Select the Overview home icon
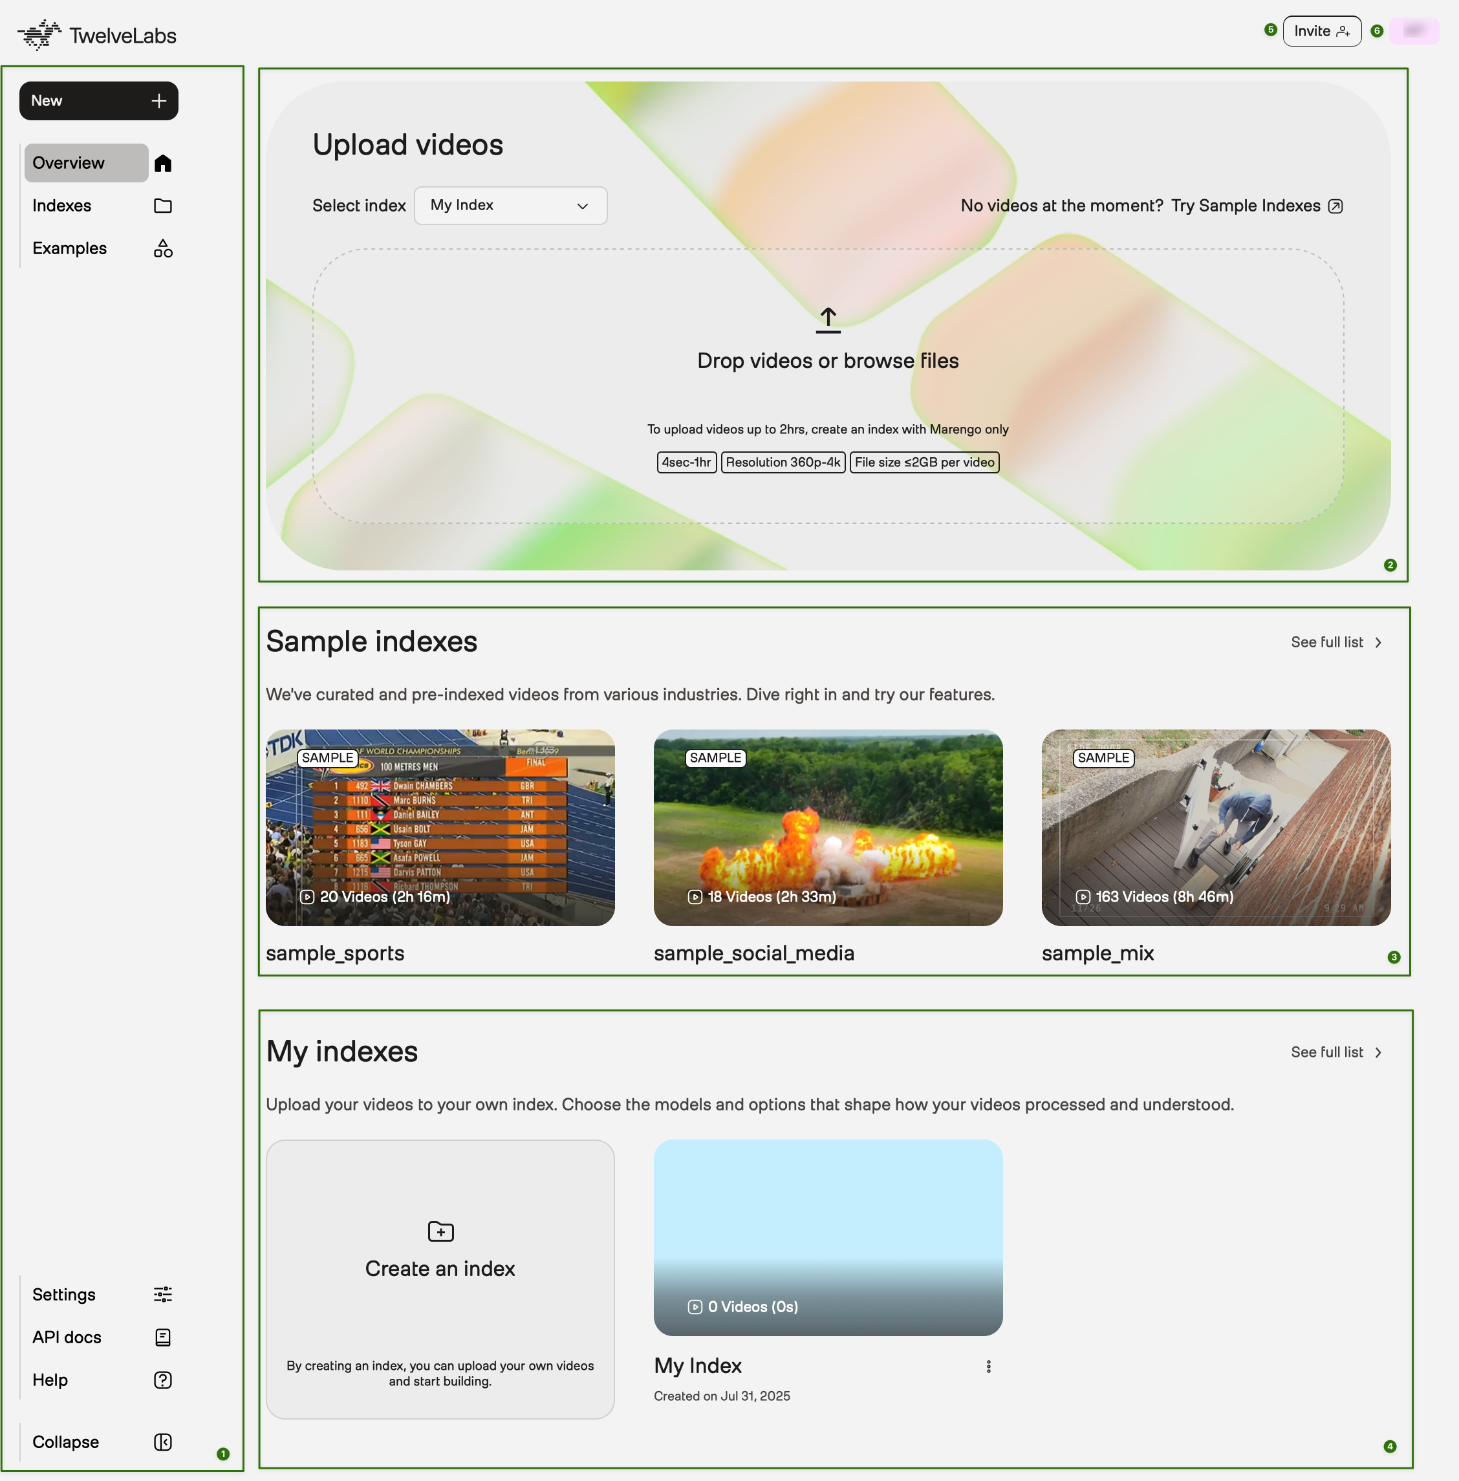The image size is (1459, 1481). coord(162,162)
